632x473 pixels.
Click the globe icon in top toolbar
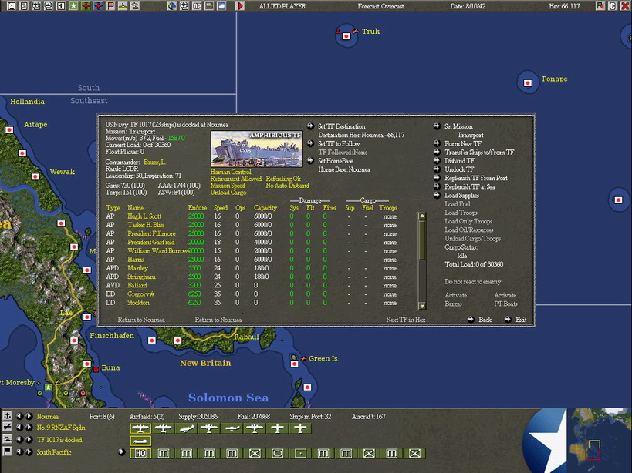(x=172, y=6)
